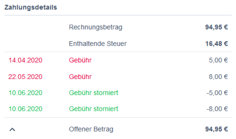Click the first 10.06.2020 date

26,93
